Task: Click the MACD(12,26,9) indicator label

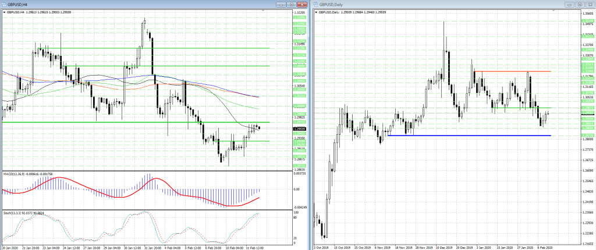Action: (23, 173)
